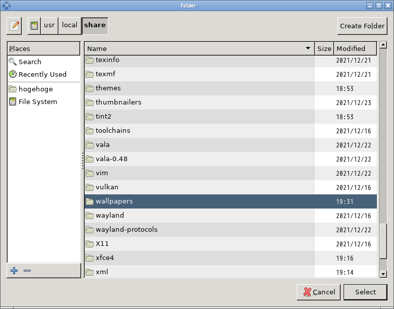Select the share path segment

pos(95,26)
